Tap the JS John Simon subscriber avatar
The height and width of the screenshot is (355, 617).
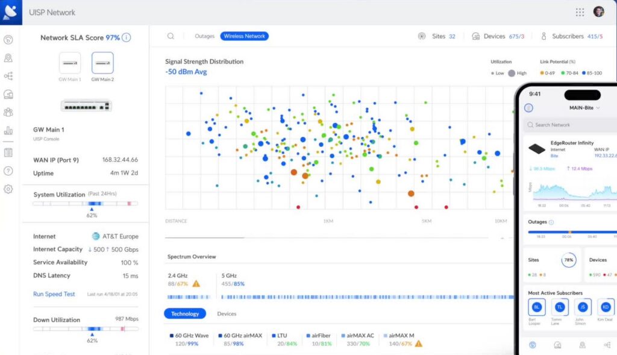point(583,307)
